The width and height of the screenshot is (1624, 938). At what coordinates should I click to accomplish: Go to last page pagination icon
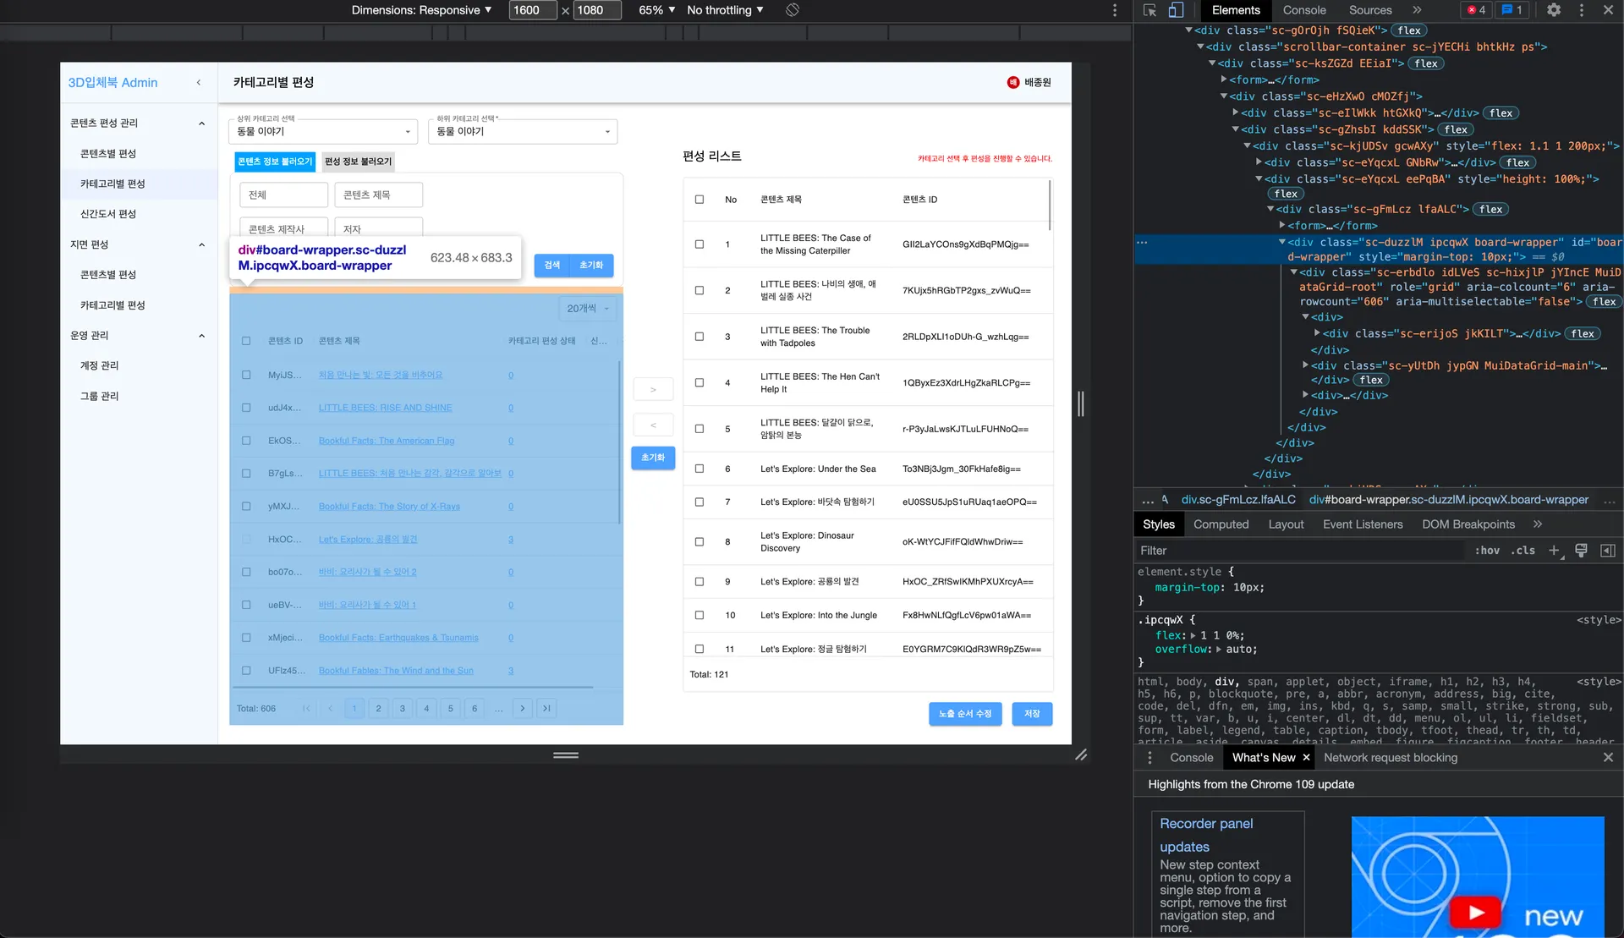coord(546,709)
